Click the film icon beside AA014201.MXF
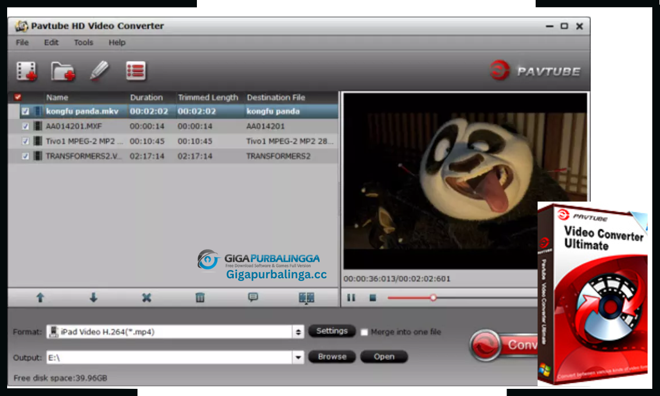Screen dimensions: 660x396 [37, 126]
